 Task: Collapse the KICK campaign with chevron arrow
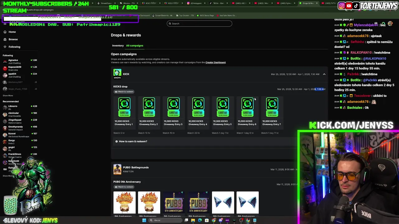click(x=324, y=74)
